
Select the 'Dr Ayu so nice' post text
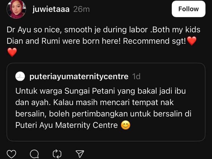[x=104, y=41]
